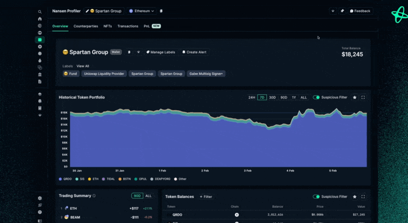Screen dimensions: 408x223
Task: Click the DEAPYORG legend entry
Action: [x=160, y=179]
